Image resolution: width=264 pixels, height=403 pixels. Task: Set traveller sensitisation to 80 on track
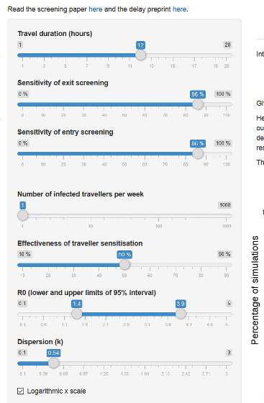click(x=201, y=265)
